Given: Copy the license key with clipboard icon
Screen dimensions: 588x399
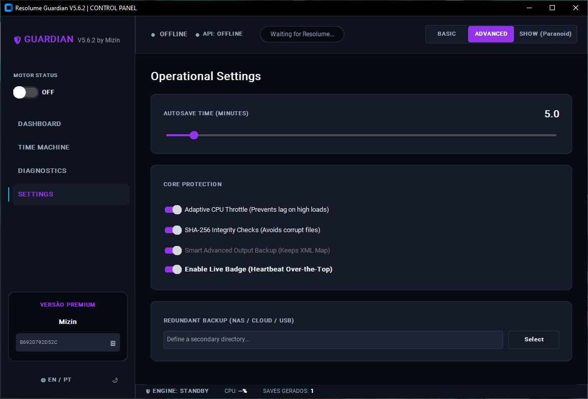Looking at the screenshot, I should pos(113,343).
